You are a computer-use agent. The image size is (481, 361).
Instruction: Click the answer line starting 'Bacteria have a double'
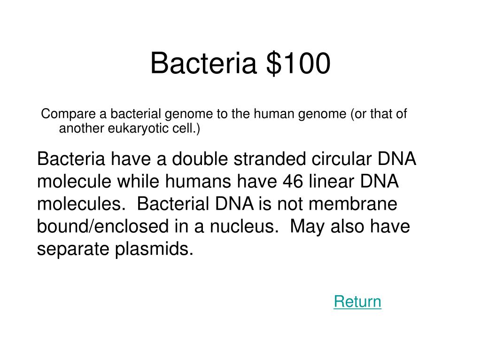(x=226, y=159)
